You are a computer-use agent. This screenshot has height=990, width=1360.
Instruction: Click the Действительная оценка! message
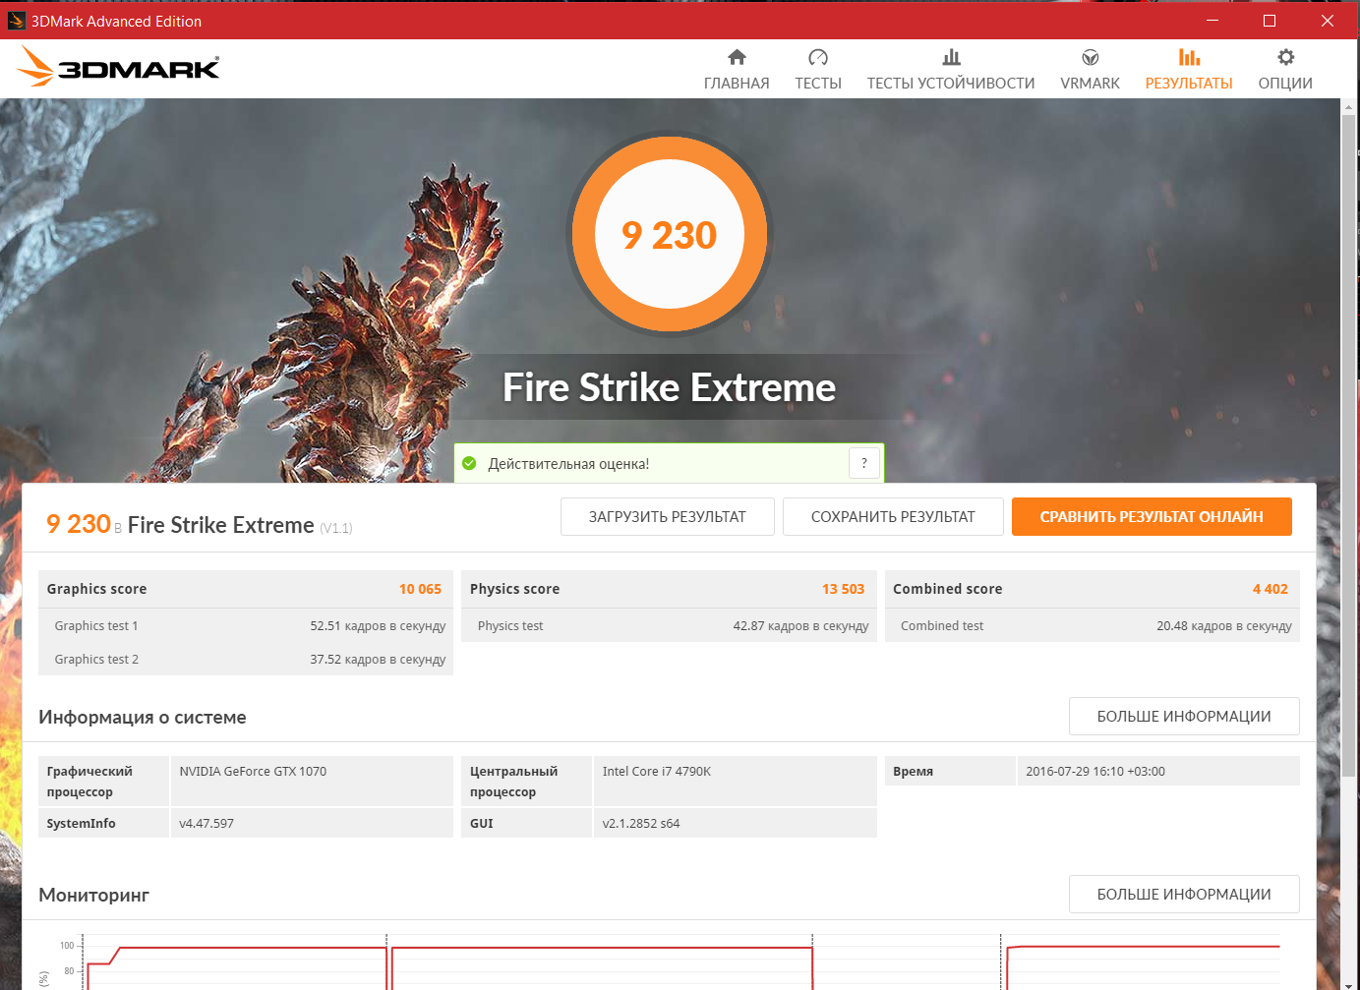click(568, 464)
